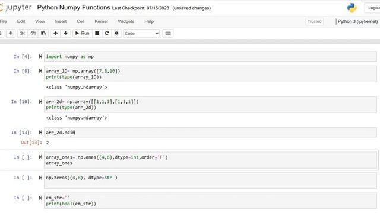The image size is (380, 213).
Task: Move selected cell down arrow
Action: (65, 33)
